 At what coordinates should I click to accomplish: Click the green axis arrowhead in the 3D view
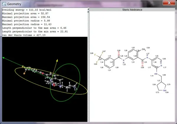click(x=4, y=58)
